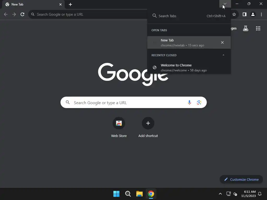Select New Tab in open tabs list
The height and width of the screenshot is (200, 267).
(x=189, y=42)
